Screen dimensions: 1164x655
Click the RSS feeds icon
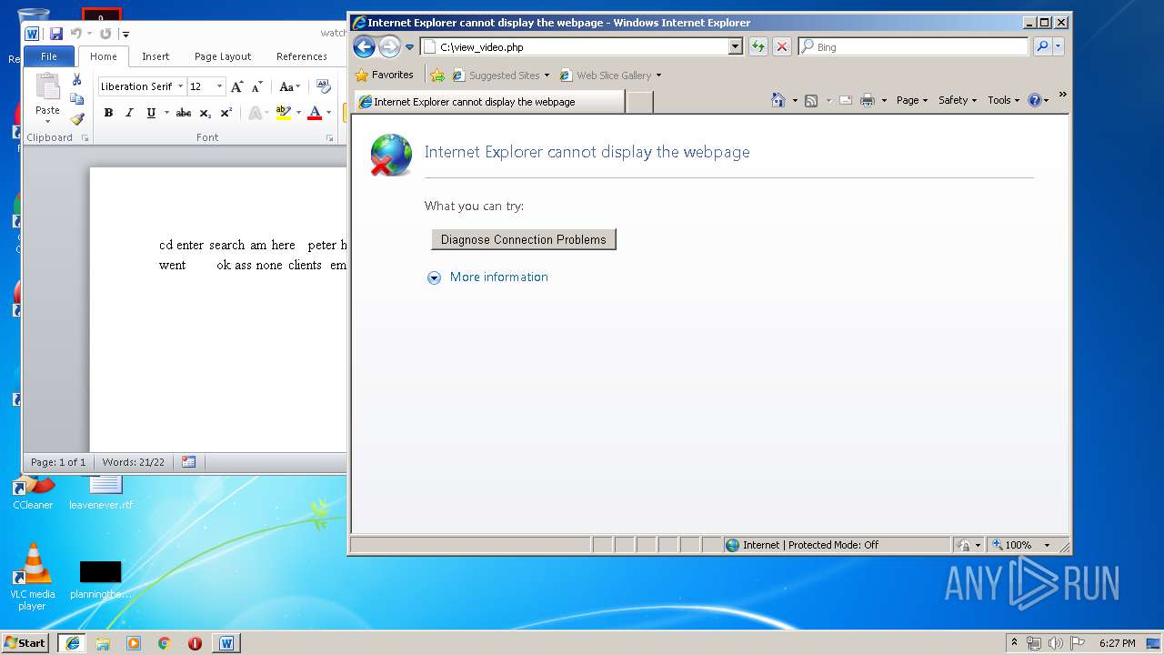811,100
